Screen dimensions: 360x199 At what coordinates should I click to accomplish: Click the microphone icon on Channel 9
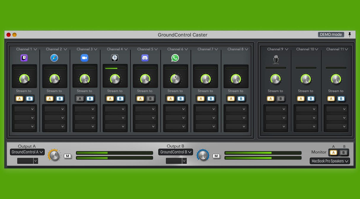pos(276,59)
